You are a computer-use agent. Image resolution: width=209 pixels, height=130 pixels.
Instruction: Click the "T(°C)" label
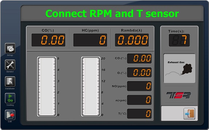(x=122, y=114)
